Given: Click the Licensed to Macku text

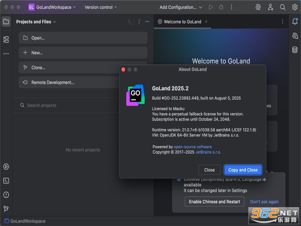Looking at the screenshot, I should (x=168, y=109).
